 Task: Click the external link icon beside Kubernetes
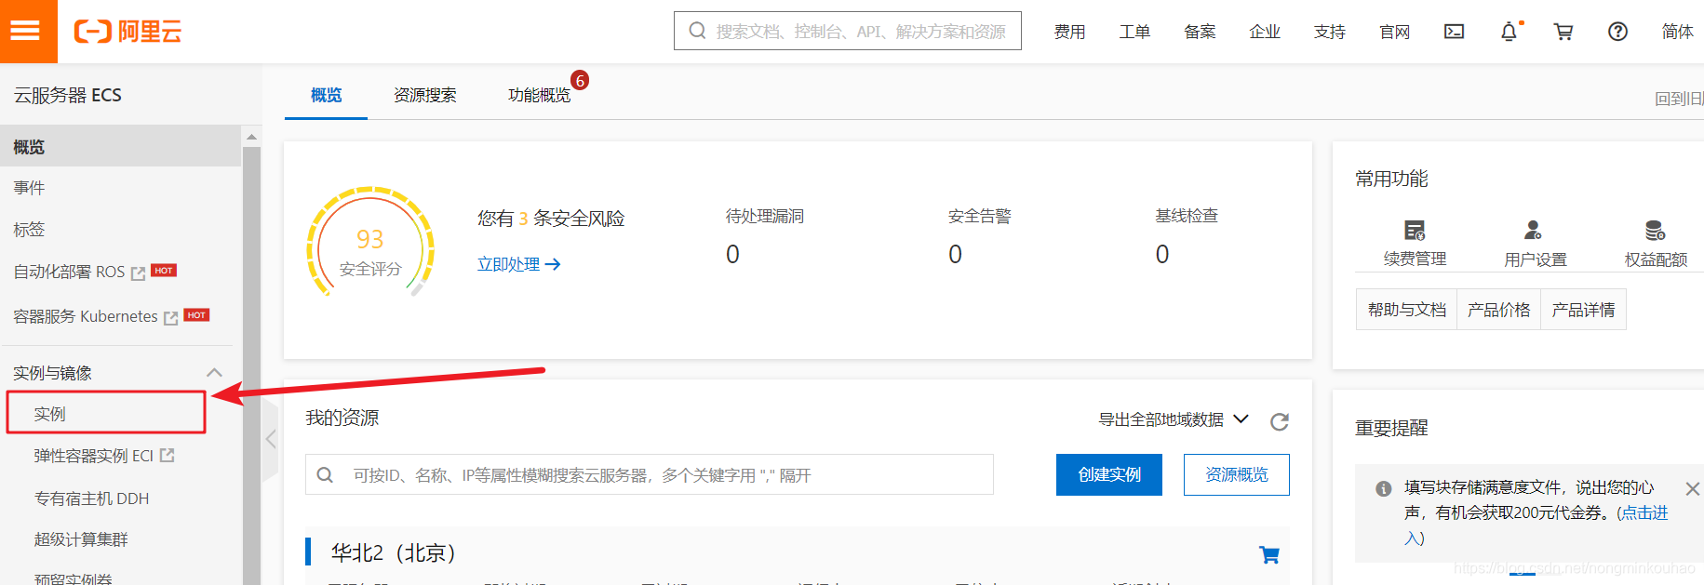coord(171,318)
